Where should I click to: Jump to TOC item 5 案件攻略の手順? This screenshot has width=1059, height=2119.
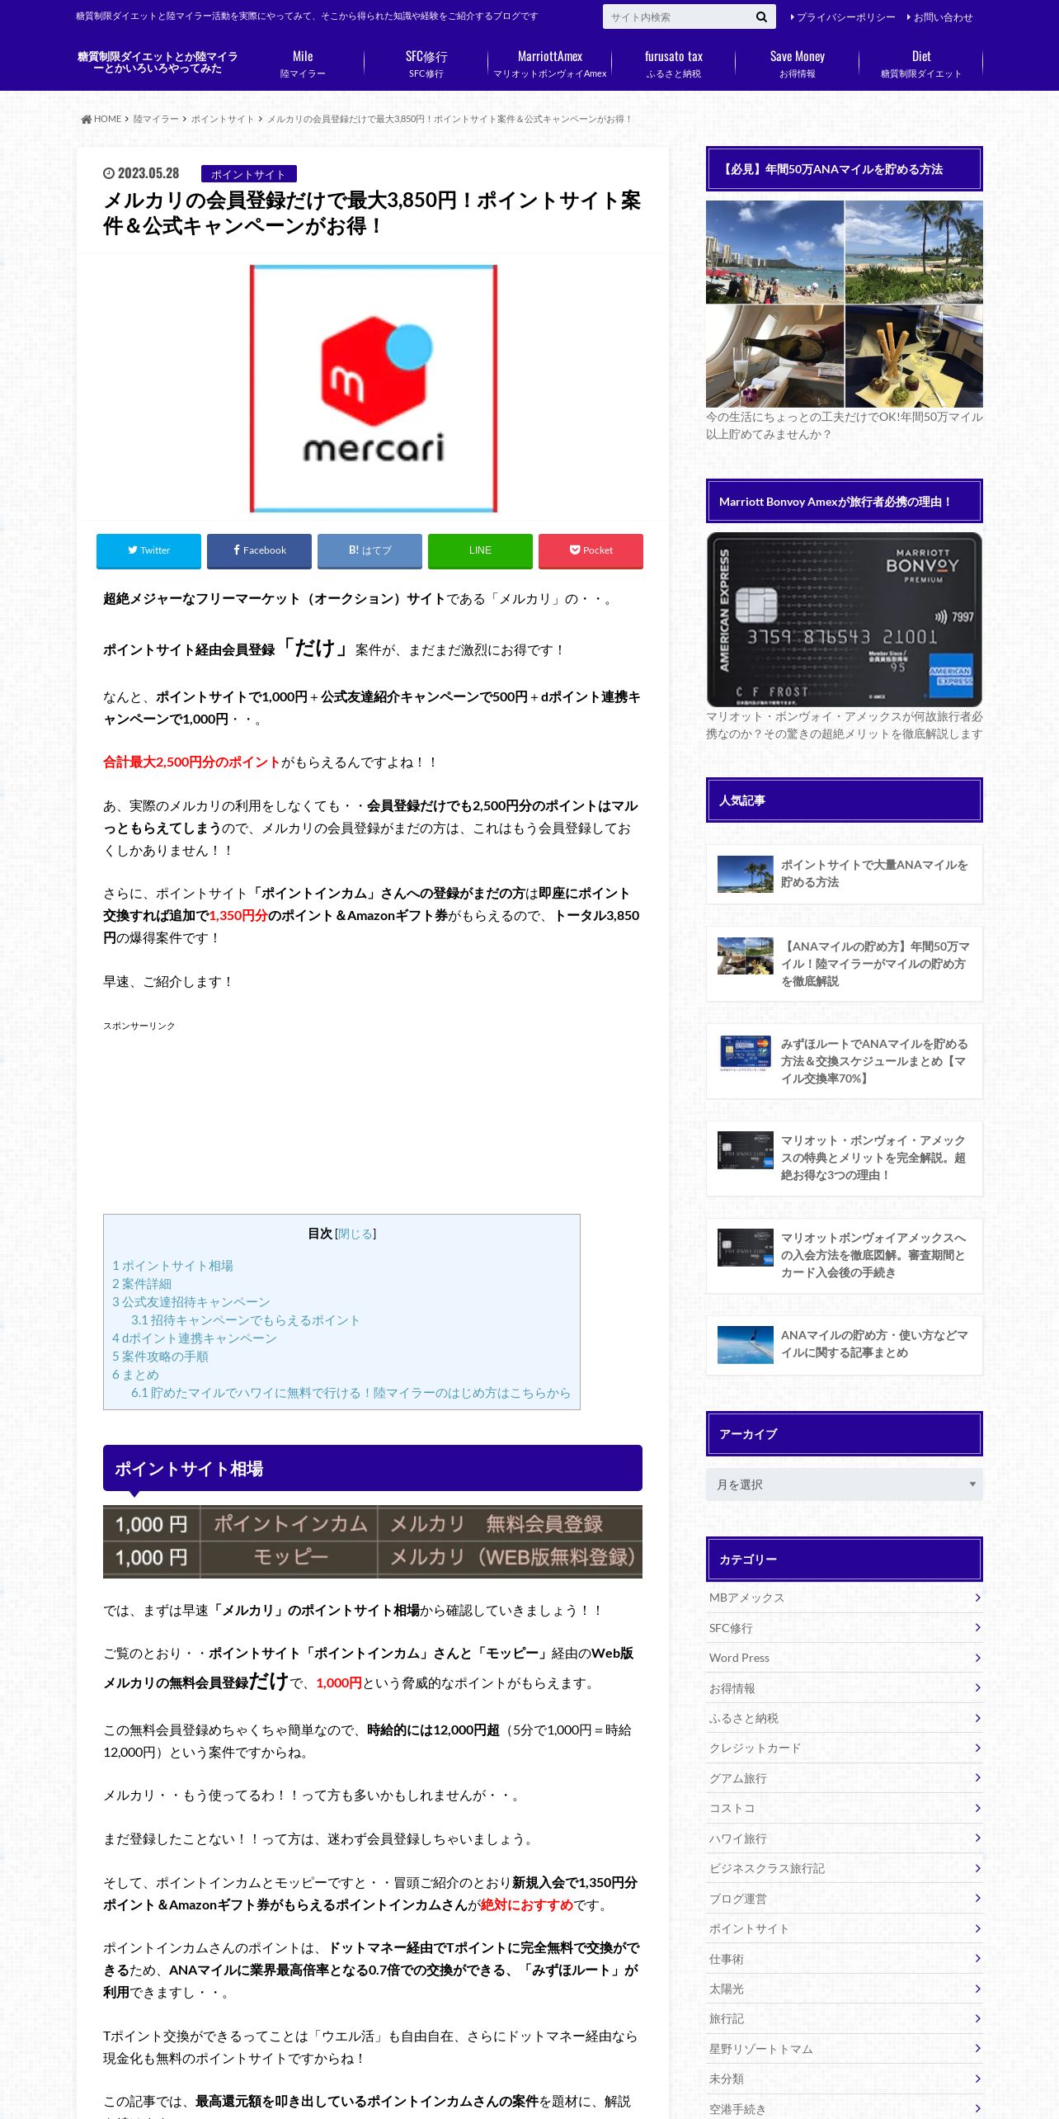click(160, 1357)
